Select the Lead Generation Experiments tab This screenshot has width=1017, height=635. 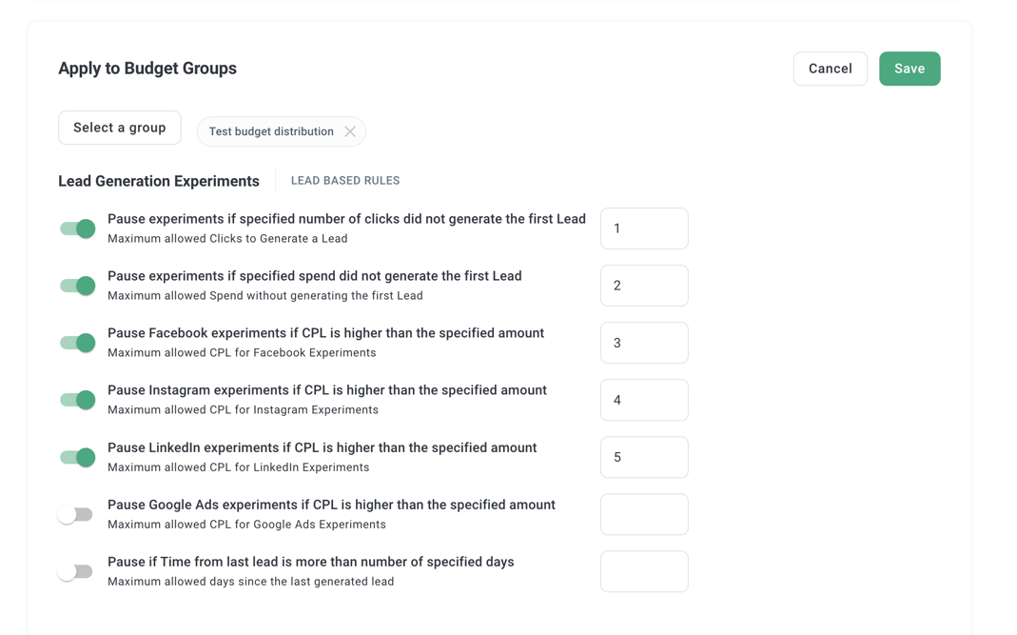click(159, 181)
